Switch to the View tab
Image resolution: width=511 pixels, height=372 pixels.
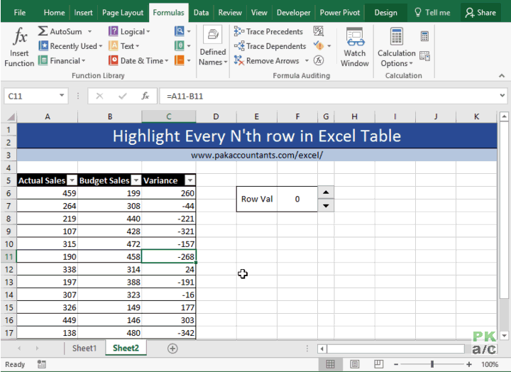(x=259, y=13)
